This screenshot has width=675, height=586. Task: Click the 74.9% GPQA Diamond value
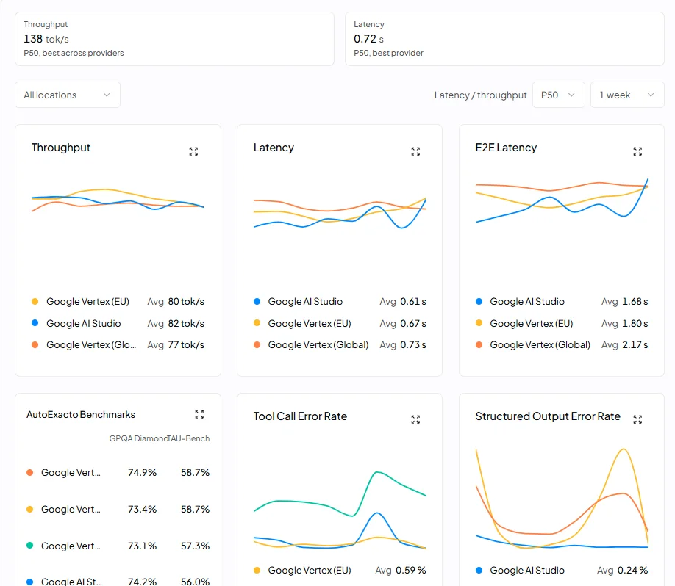click(x=142, y=472)
